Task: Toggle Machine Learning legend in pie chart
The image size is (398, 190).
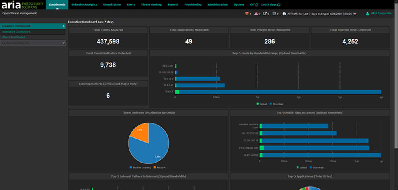Action: click(x=140, y=168)
